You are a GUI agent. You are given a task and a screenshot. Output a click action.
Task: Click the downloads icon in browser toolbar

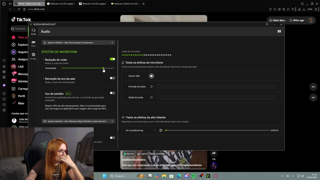[304, 9]
